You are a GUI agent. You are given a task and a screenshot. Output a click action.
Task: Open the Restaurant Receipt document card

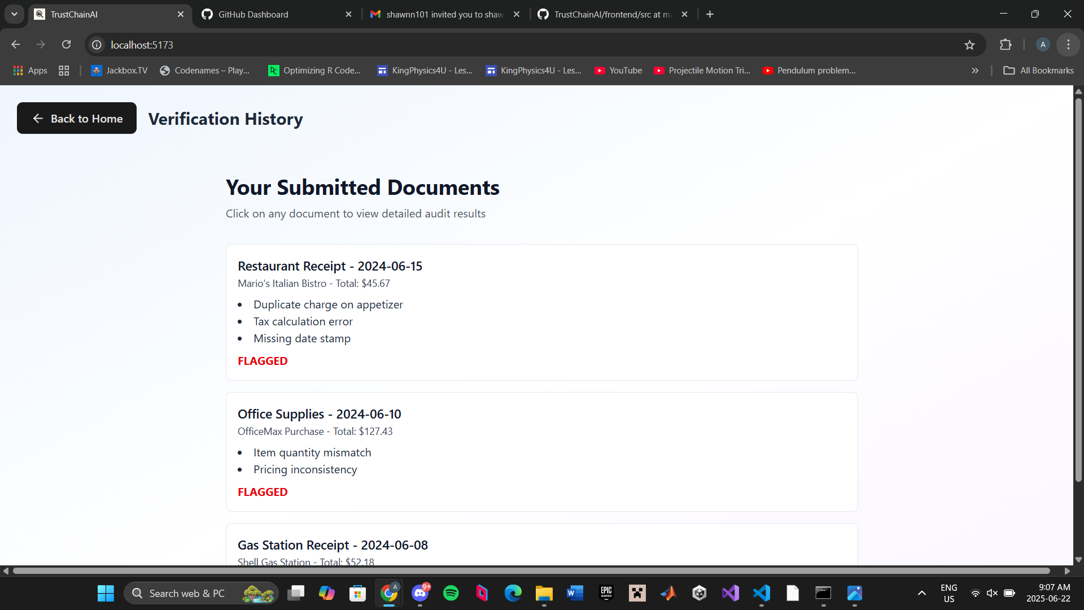click(541, 312)
